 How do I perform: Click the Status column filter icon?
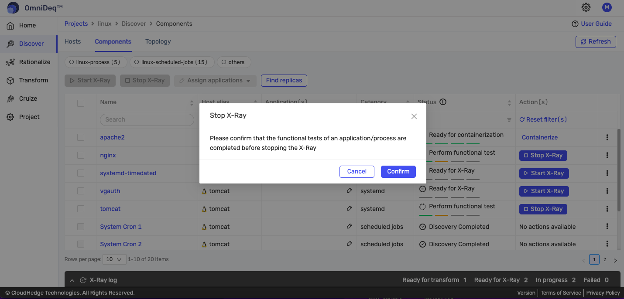[x=509, y=120]
